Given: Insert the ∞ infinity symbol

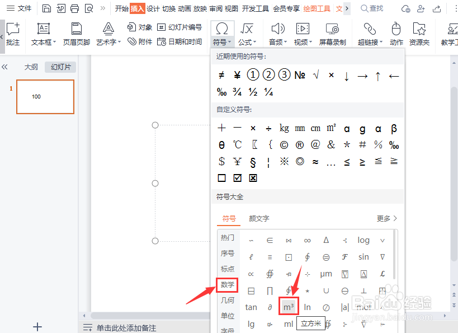Looking at the screenshot, I should [x=307, y=240].
